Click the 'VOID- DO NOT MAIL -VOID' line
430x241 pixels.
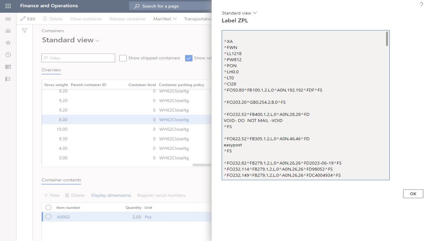253,120
